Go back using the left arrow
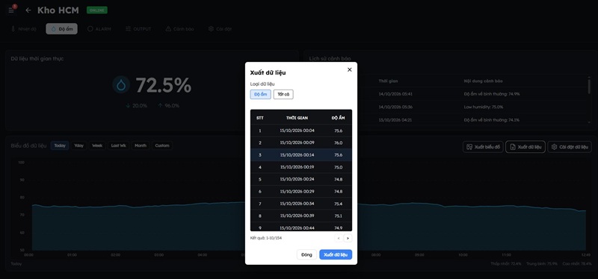 (x=28, y=10)
